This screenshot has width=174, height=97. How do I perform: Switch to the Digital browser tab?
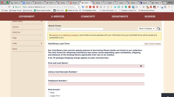click(109, 3)
